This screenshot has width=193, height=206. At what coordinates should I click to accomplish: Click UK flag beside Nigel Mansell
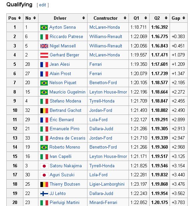point(44,46)
